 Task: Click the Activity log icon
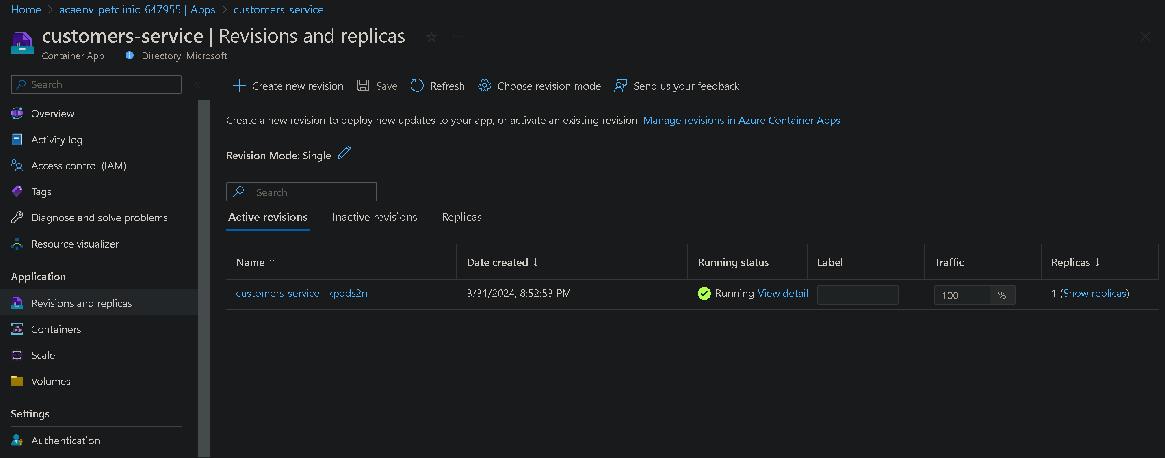17,140
